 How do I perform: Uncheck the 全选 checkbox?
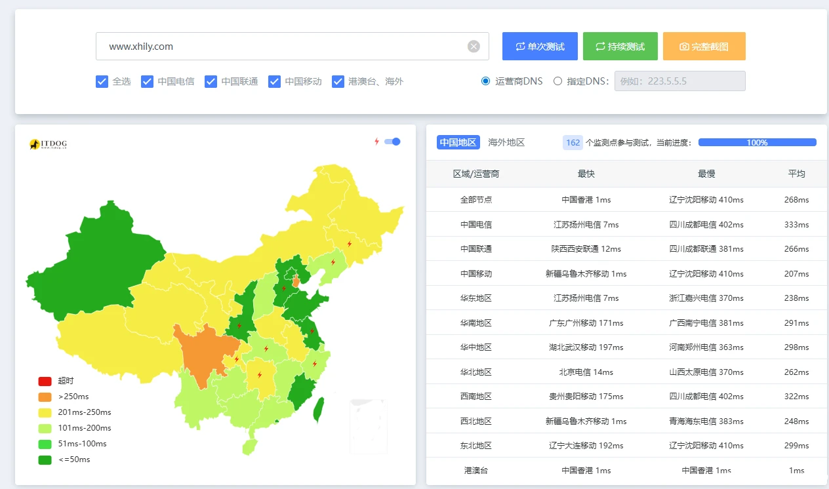tap(102, 81)
